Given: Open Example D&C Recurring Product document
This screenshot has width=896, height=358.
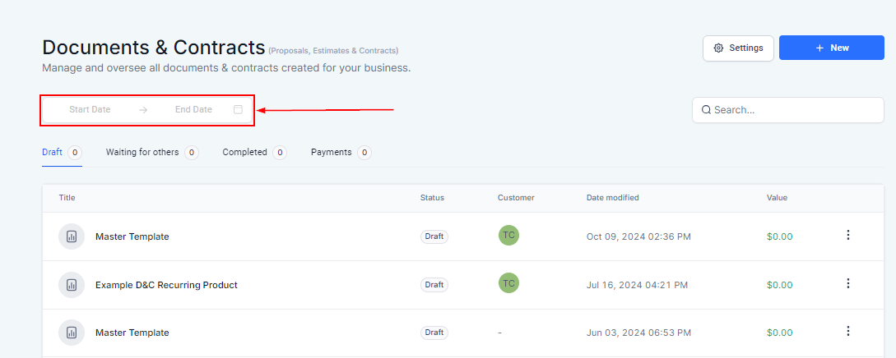Looking at the screenshot, I should click(x=166, y=285).
